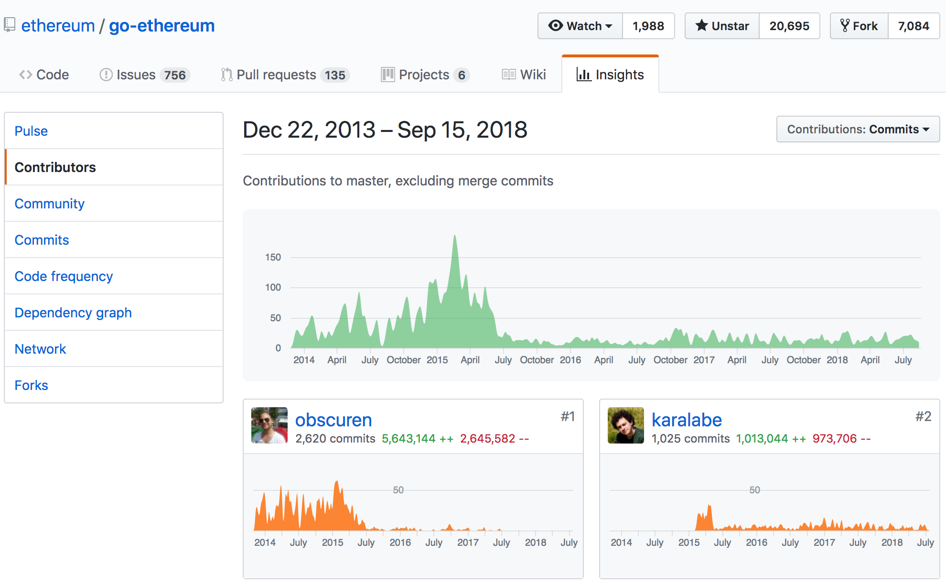
Task: Click the Pull requests merge icon
Action: click(x=226, y=75)
